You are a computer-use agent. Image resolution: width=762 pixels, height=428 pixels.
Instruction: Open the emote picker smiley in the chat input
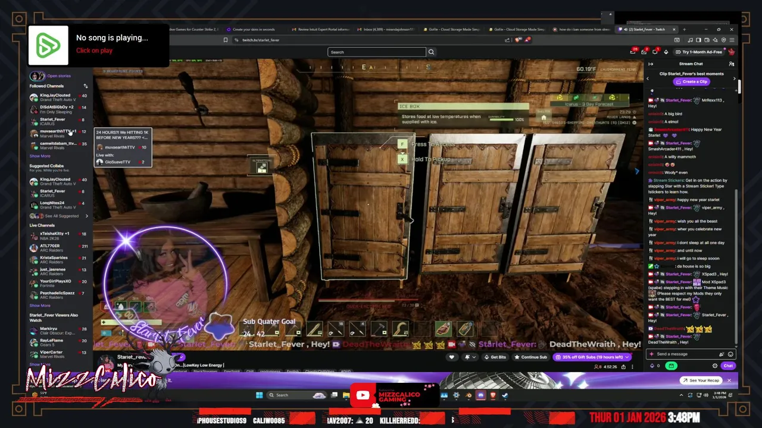pos(730,354)
